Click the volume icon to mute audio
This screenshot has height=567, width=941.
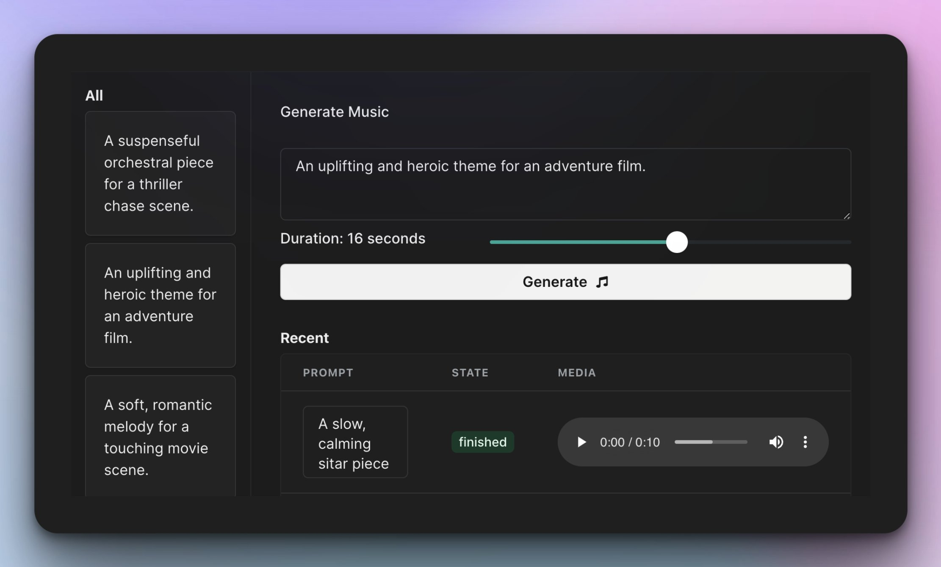(x=776, y=442)
